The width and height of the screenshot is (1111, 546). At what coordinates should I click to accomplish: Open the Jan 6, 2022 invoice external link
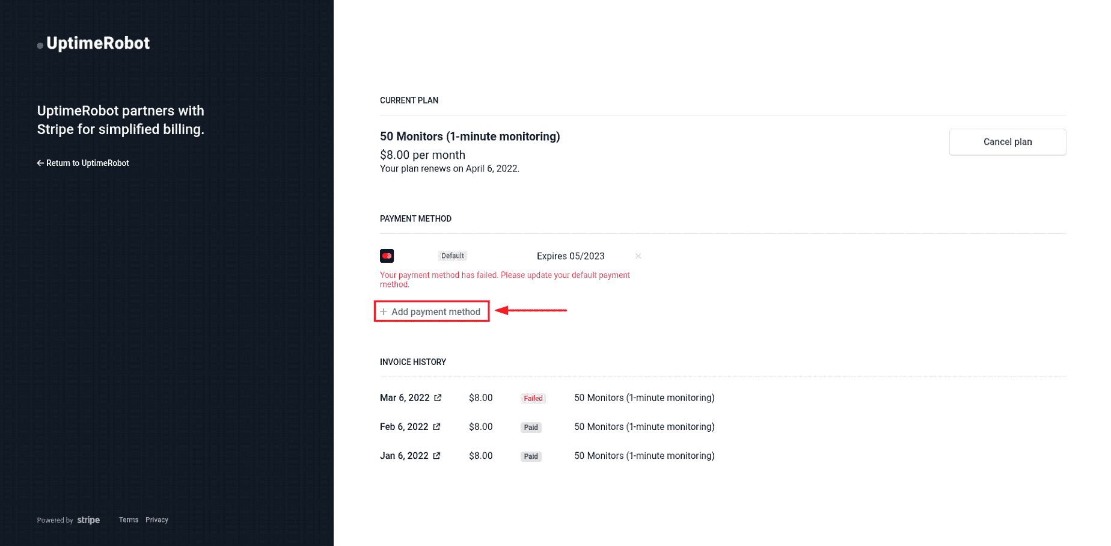[x=437, y=455]
